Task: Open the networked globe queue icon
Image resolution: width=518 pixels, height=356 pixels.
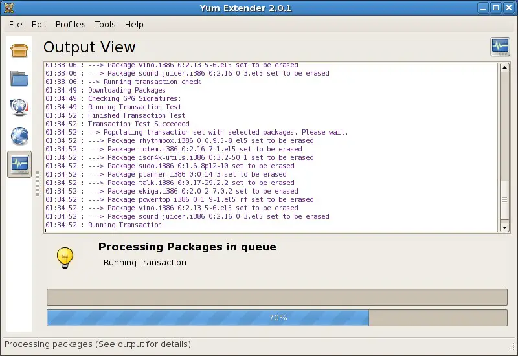Action: click(19, 107)
